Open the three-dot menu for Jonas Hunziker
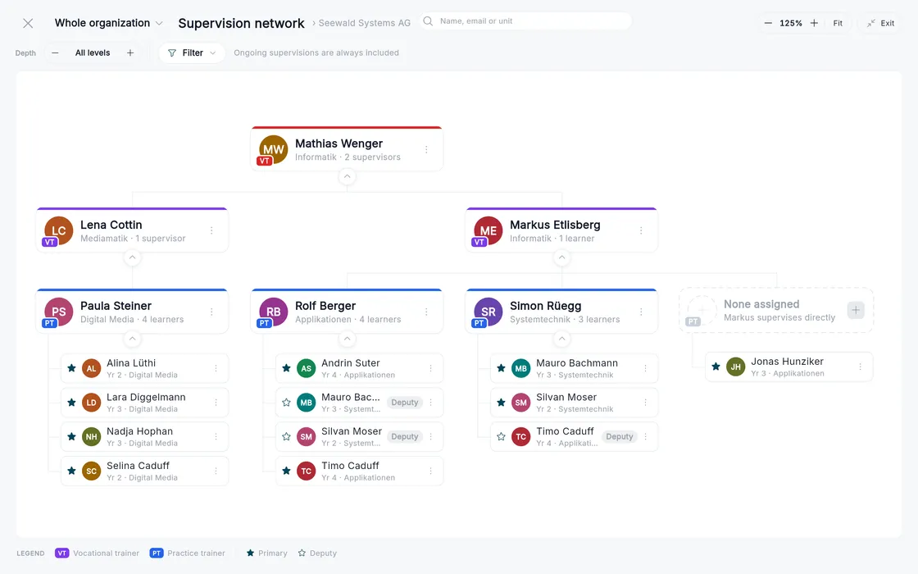 860,367
